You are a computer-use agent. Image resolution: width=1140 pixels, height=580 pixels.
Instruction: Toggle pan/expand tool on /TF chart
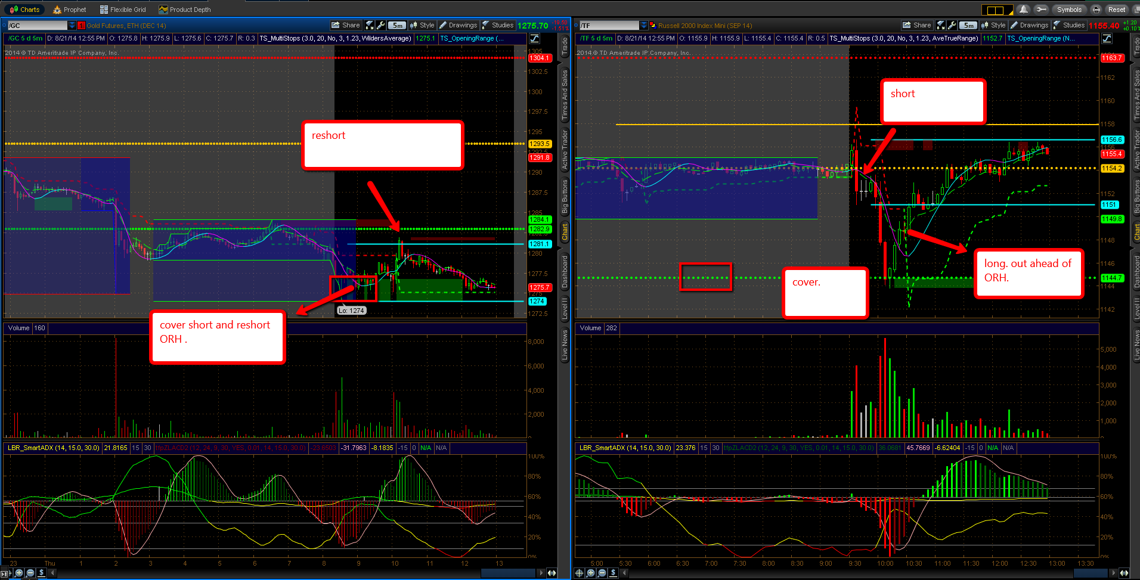coord(941,25)
